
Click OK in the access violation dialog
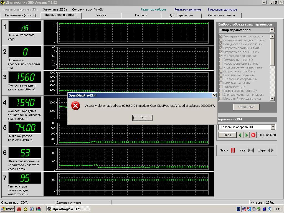tap(143, 118)
